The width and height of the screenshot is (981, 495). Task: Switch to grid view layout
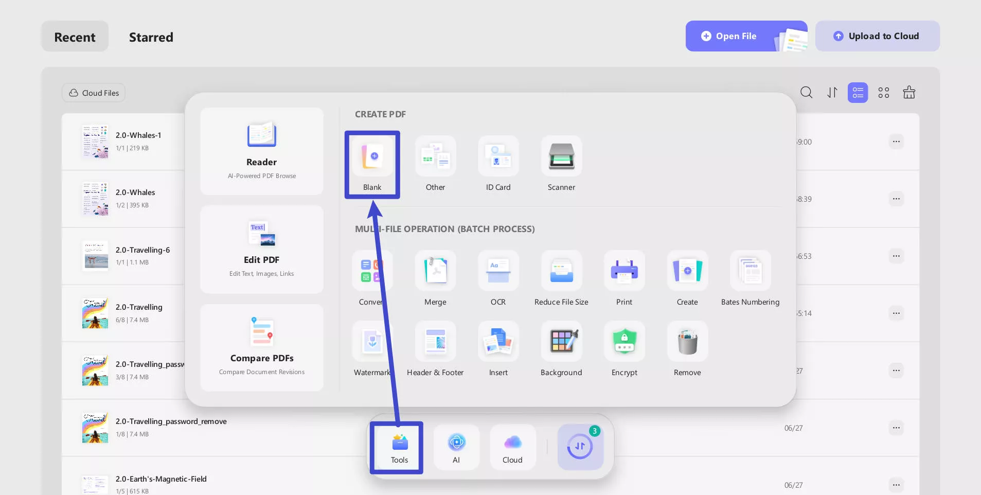pyautogui.click(x=883, y=93)
